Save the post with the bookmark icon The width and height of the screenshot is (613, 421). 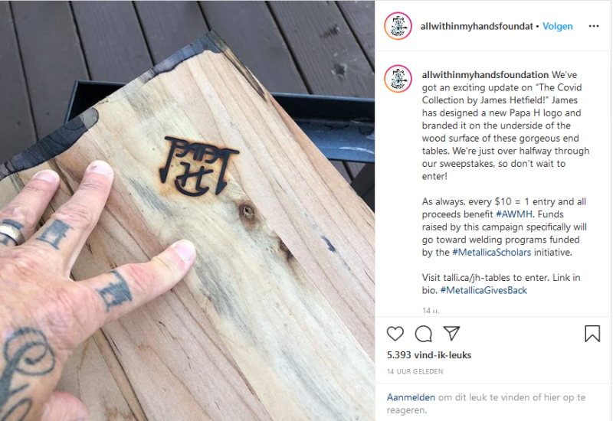[592, 334]
